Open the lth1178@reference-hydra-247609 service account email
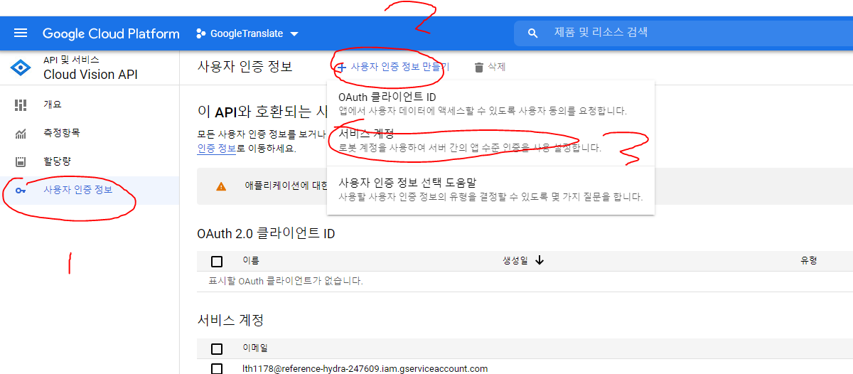Viewport: 853px width, 374px height. click(365, 368)
